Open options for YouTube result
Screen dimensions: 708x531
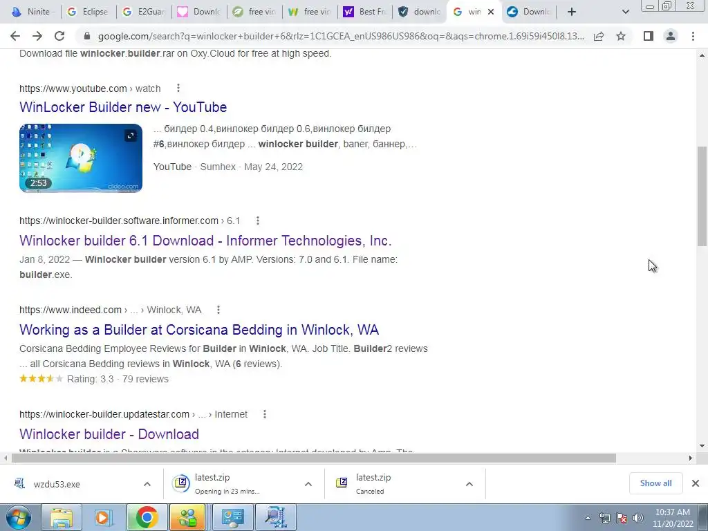coord(178,88)
